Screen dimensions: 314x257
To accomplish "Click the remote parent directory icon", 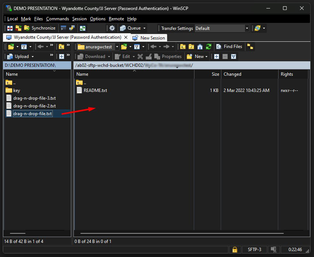I will pyautogui.click(x=183, y=47).
